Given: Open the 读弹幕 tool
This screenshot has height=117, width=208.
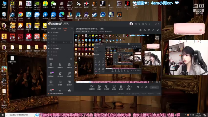Looking at the screenshot, I should (69, 74).
